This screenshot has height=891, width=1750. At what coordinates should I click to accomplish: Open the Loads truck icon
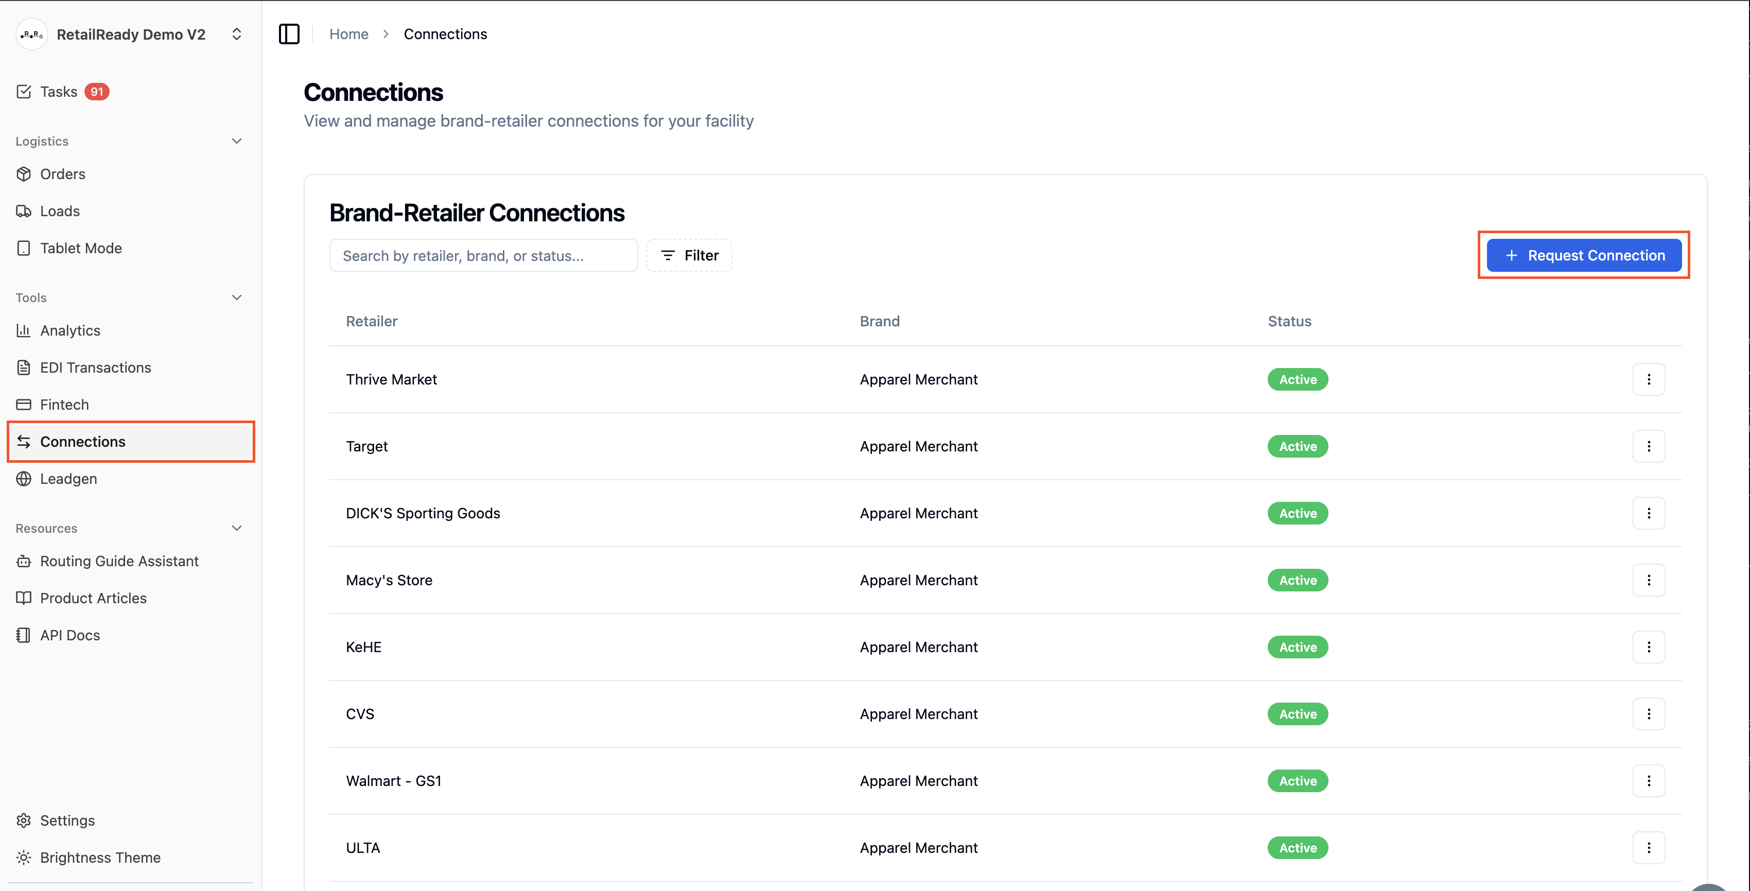[x=24, y=212]
